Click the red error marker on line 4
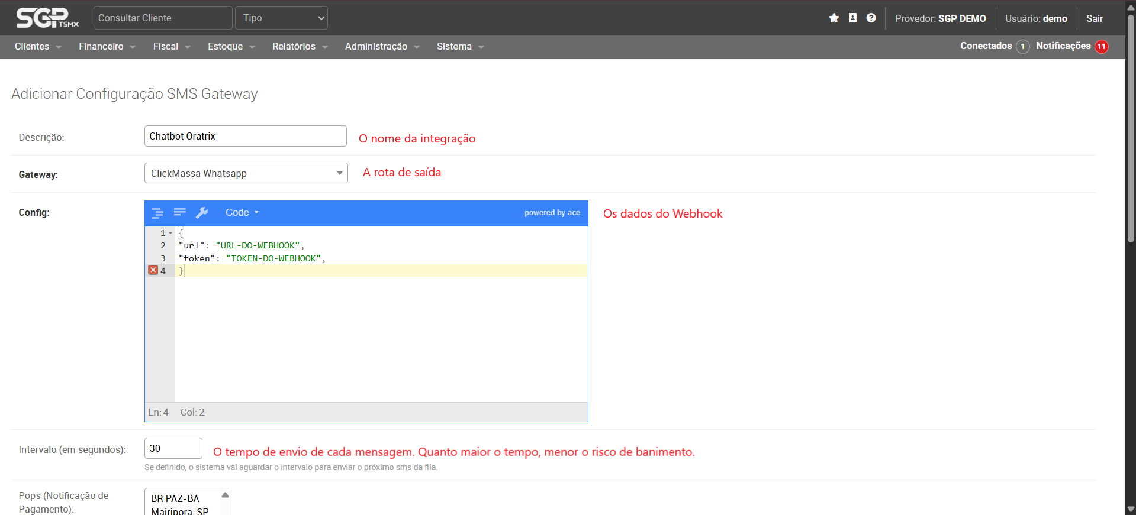This screenshot has height=515, width=1136. tap(153, 270)
